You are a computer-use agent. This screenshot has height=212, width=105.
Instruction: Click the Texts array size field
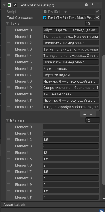[93, 24]
